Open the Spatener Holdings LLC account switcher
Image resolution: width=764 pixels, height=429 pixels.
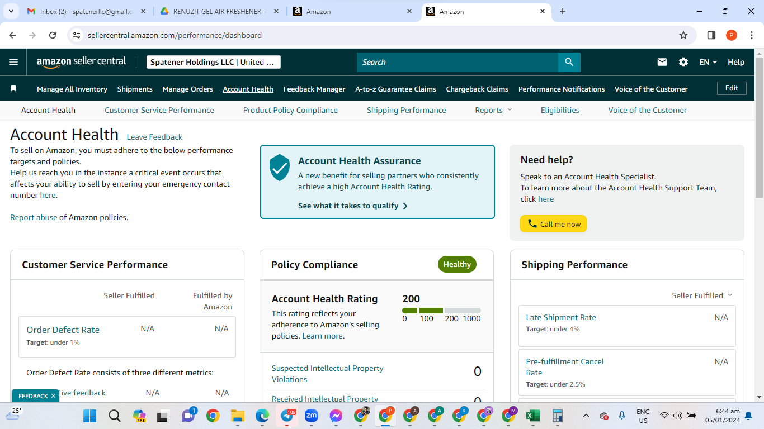pyautogui.click(x=214, y=62)
